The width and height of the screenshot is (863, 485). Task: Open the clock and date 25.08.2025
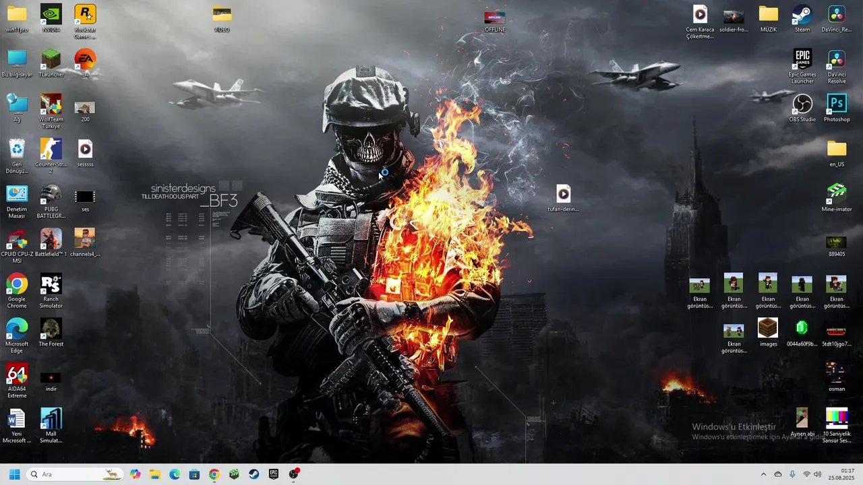(x=841, y=474)
